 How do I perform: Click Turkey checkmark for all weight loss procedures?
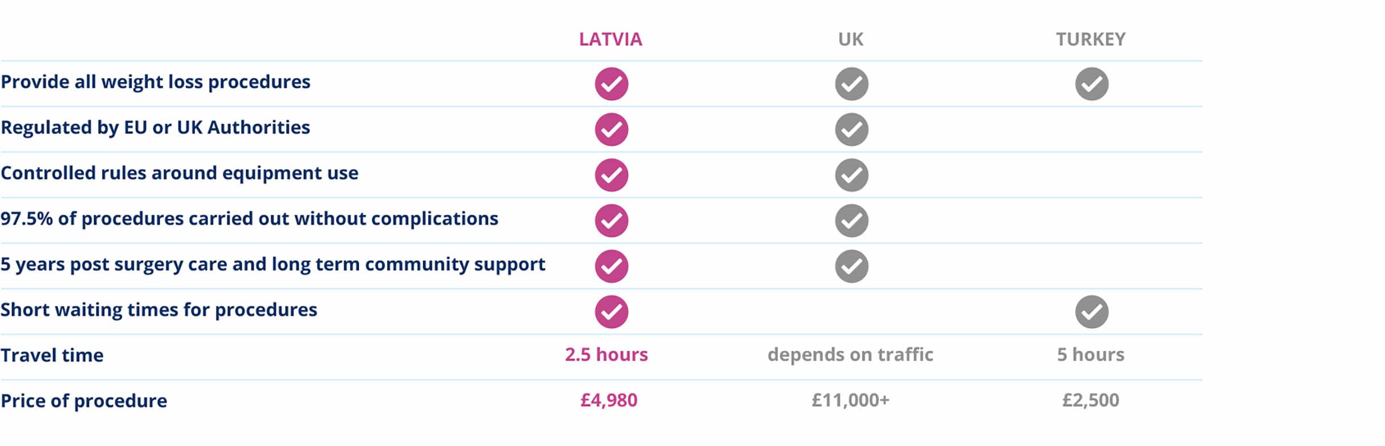point(1091,84)
